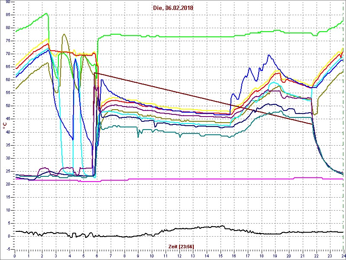This screenshot has height=260, width=346.
Task: Select the "-5" label on the temperature axis
Action: (9, 250)
